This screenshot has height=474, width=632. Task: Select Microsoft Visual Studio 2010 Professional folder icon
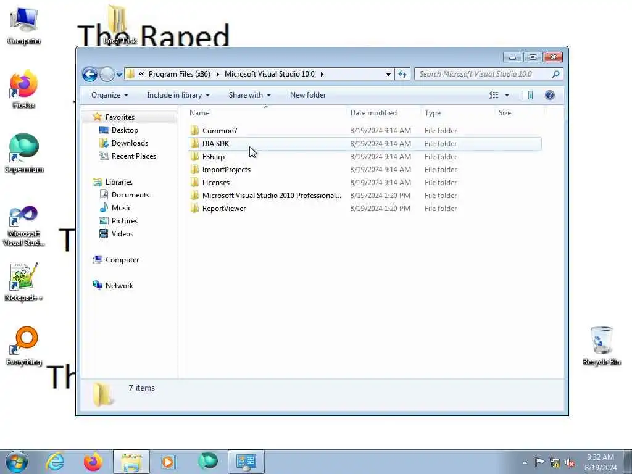194,195
